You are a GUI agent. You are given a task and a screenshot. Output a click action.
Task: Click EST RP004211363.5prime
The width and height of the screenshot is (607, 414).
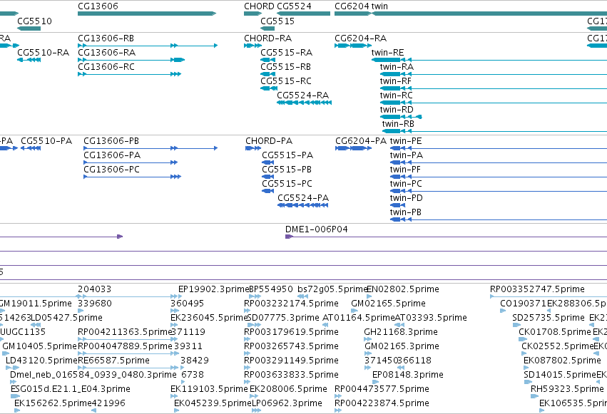coord(125,333)
